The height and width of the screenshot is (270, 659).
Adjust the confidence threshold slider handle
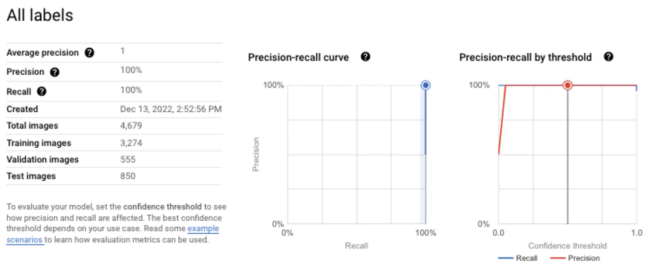point(567,85)
